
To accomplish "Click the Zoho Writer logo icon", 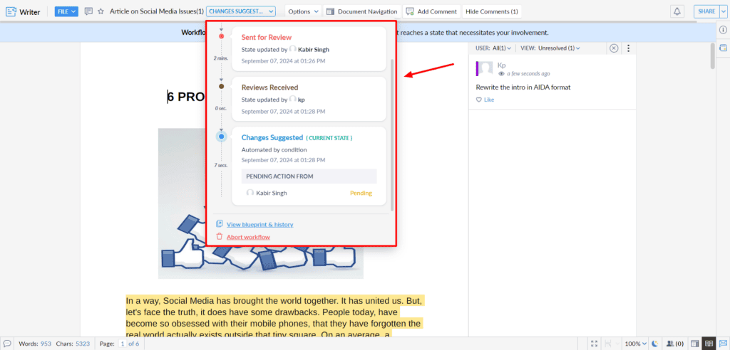I will click(11, 11).
